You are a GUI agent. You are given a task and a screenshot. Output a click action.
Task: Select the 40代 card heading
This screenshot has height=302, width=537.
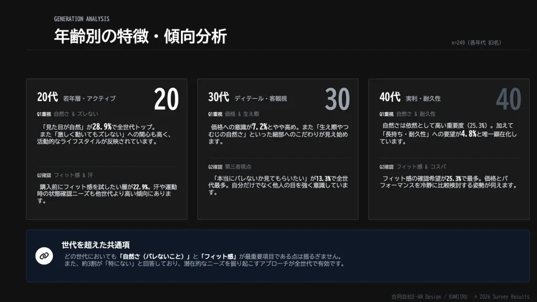click(x=390, y=97)
